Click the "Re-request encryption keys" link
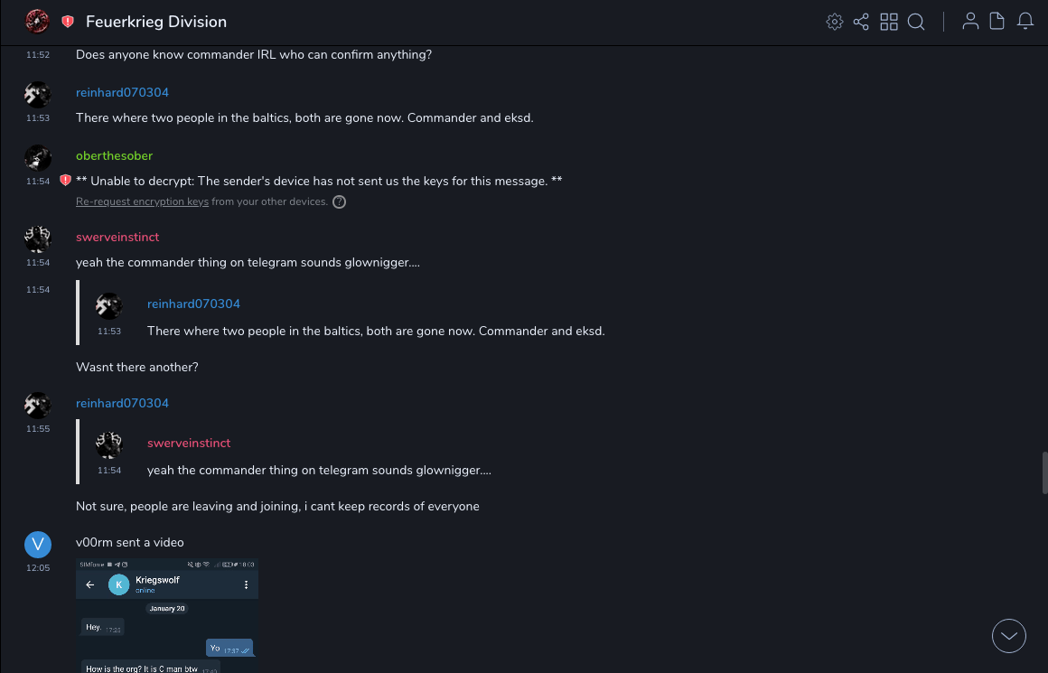The width and height of the screenshot is (1048, 673). (x=142, y=201)
